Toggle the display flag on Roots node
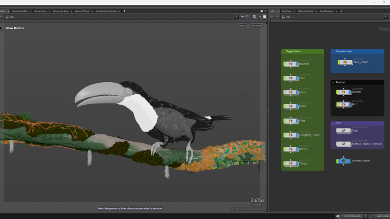The image size is (390, 219). (297, 149)
